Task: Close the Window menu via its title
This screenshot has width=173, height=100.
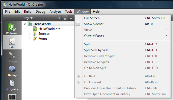Action: coord(83,12)
